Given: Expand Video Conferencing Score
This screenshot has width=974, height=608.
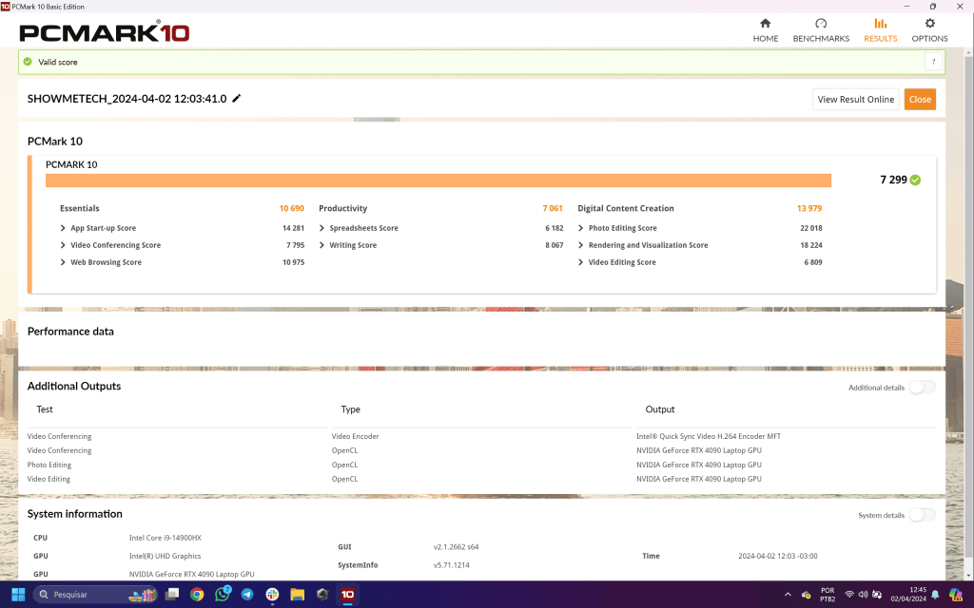Looking at the screenshot, I should [x=63, y=245].
